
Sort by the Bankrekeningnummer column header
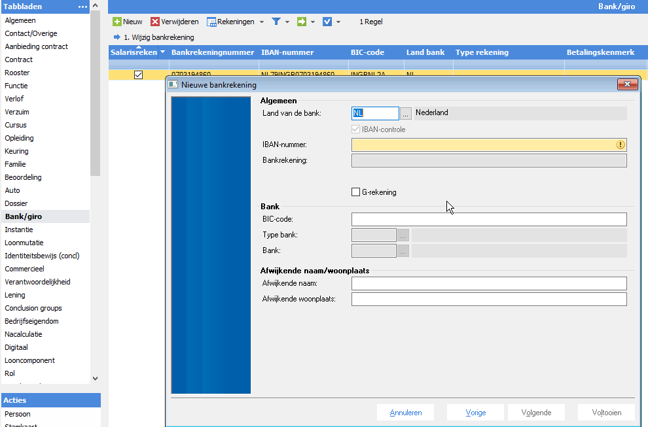tap(213, 52)
